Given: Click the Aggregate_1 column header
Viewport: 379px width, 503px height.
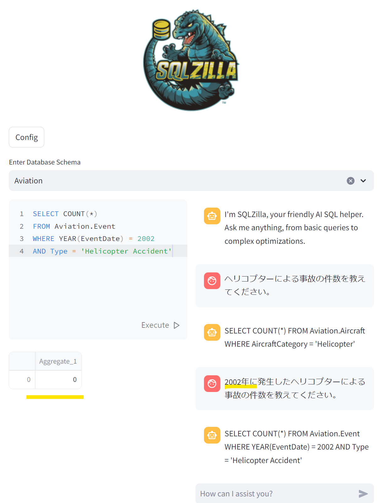Looking at the screenshot, I should point(58,361).
